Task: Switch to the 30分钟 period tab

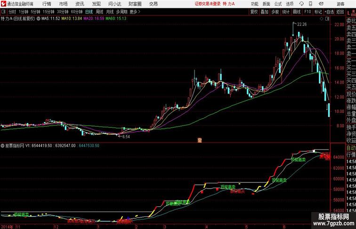Action: [63, 12]
